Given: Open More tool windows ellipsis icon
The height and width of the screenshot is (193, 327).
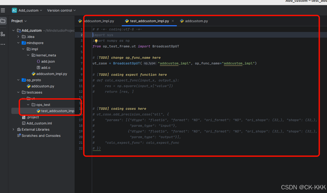Looking at the screenshot, I should point(3,44).
